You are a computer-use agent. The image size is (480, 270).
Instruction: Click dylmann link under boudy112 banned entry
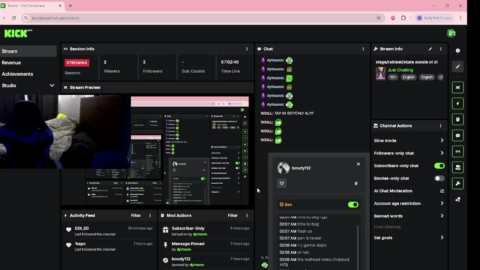coord(196,265)
